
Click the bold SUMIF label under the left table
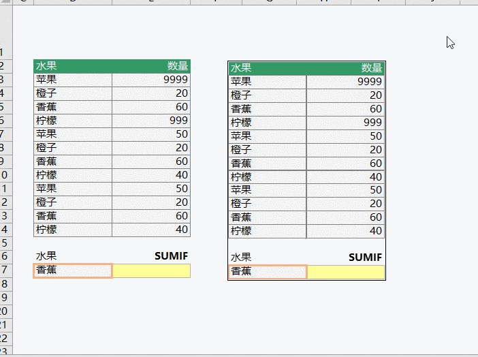point(171,256)
